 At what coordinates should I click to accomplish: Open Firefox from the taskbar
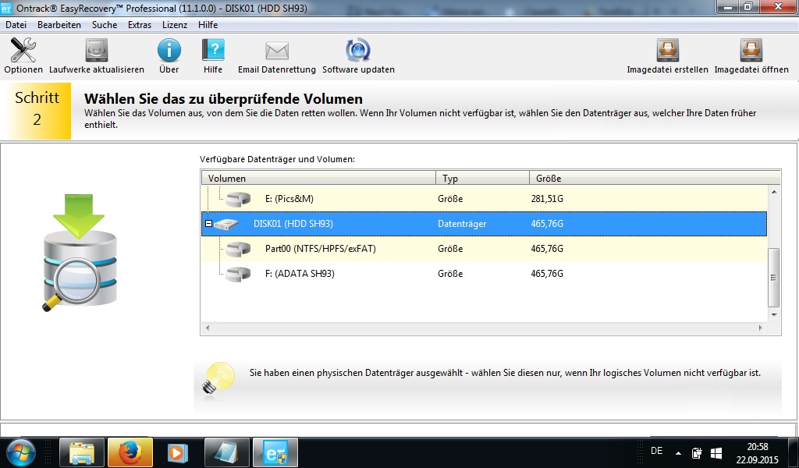pyautogui.click(x=130, y=452)
